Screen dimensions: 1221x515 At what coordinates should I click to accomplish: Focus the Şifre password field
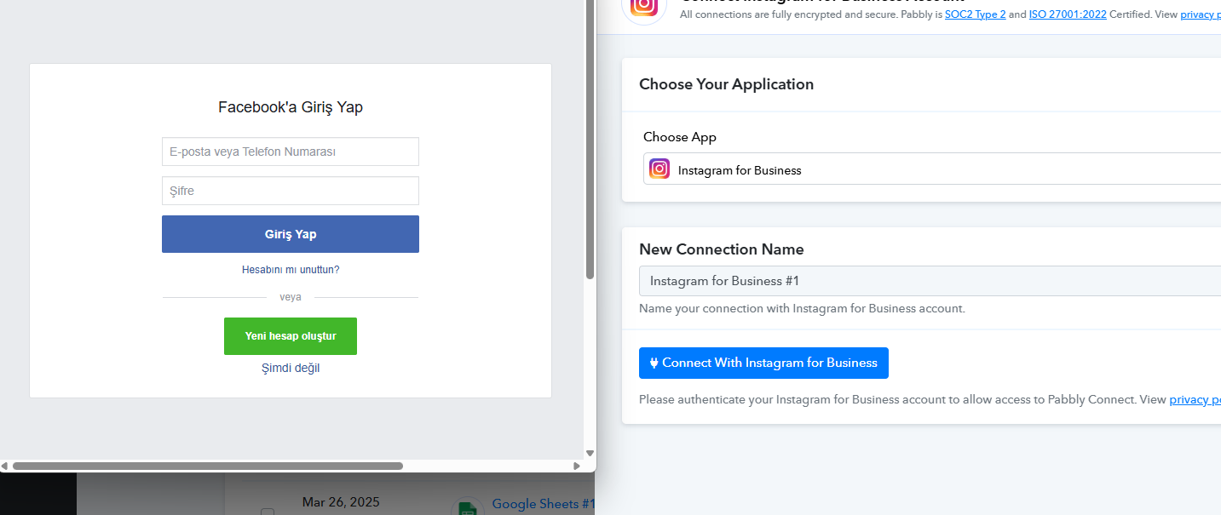click(x=291, y=191)
